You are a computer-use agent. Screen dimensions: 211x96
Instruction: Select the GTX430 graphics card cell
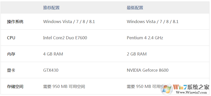click(51, 70)
